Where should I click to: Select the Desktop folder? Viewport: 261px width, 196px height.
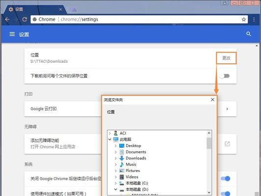(x=130, y=146)
